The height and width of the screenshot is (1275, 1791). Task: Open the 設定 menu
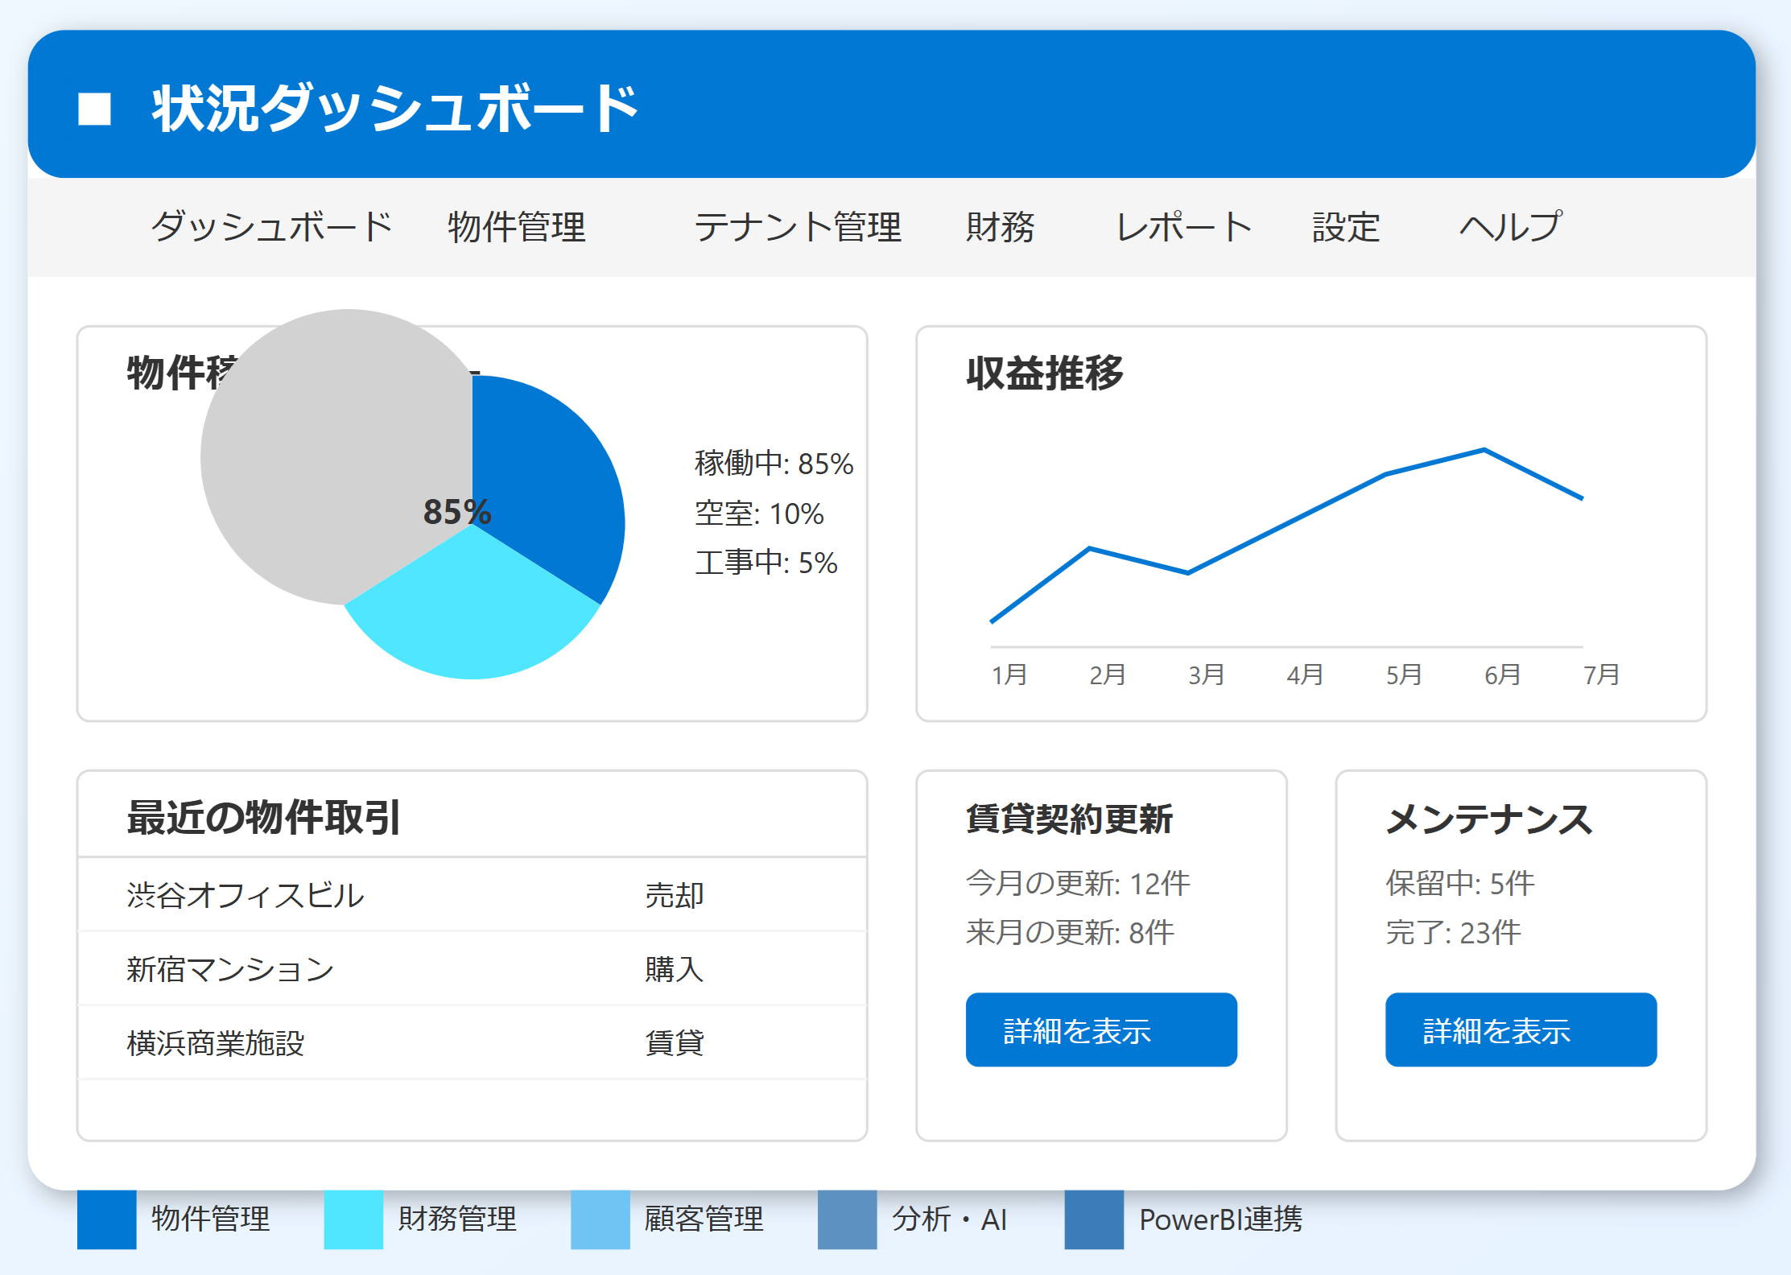point(1345,226)
